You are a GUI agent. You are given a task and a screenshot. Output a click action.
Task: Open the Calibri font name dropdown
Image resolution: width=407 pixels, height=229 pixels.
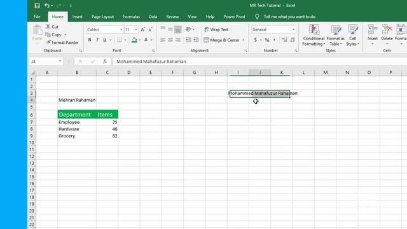click(121, 30)
